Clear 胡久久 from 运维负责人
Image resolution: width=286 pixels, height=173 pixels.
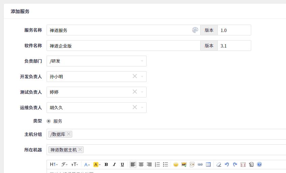(x=135, y=107)
